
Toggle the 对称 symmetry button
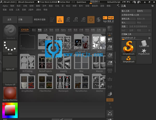(110, 86)
